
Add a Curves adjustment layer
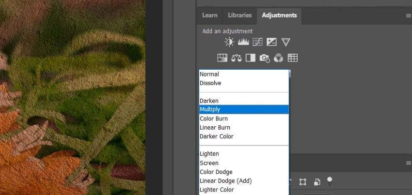point(257,42)
